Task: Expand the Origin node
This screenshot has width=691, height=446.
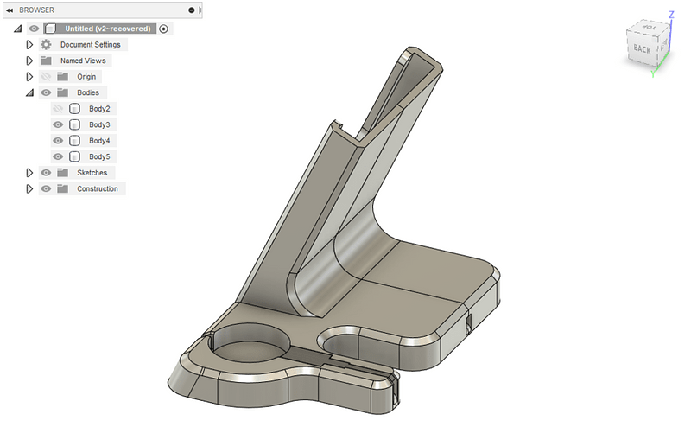Action: [29, 77]
